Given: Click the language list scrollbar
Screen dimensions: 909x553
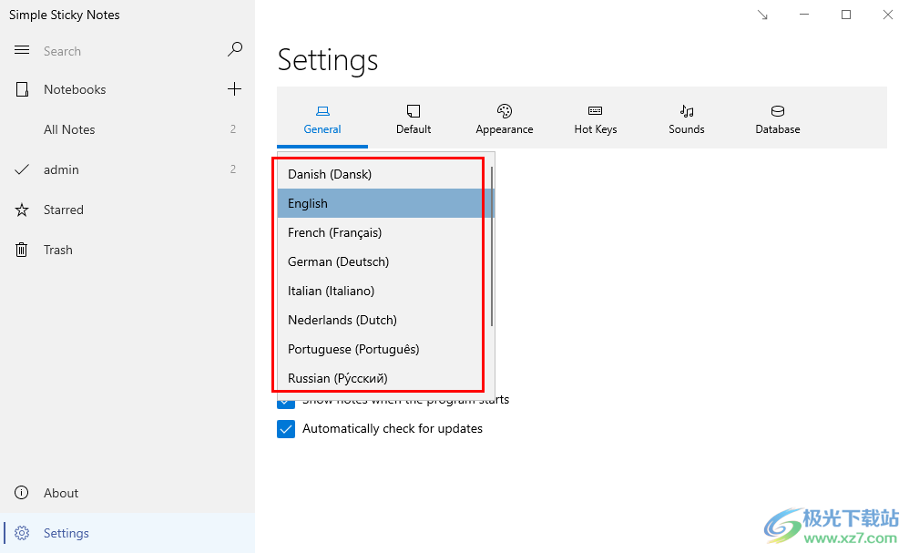Looking at the screenshot, I should pyautogui.click(x=492, y=246).
